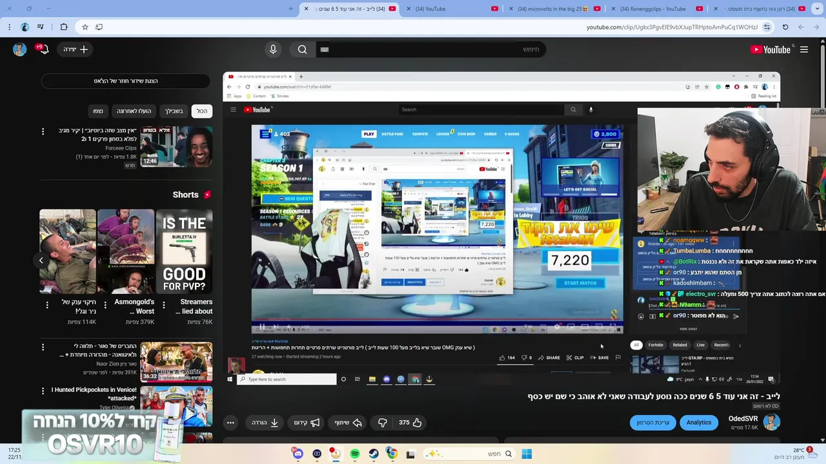This screenshot has width=826, height=464.
Task: Open Steam from the taskbar
Action: pos(374,454)
